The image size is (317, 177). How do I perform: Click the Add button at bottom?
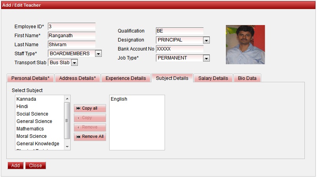[x=15, y=166]
